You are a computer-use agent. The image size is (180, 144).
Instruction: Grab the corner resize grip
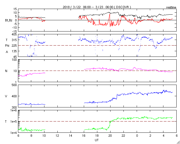pos(178,142)
